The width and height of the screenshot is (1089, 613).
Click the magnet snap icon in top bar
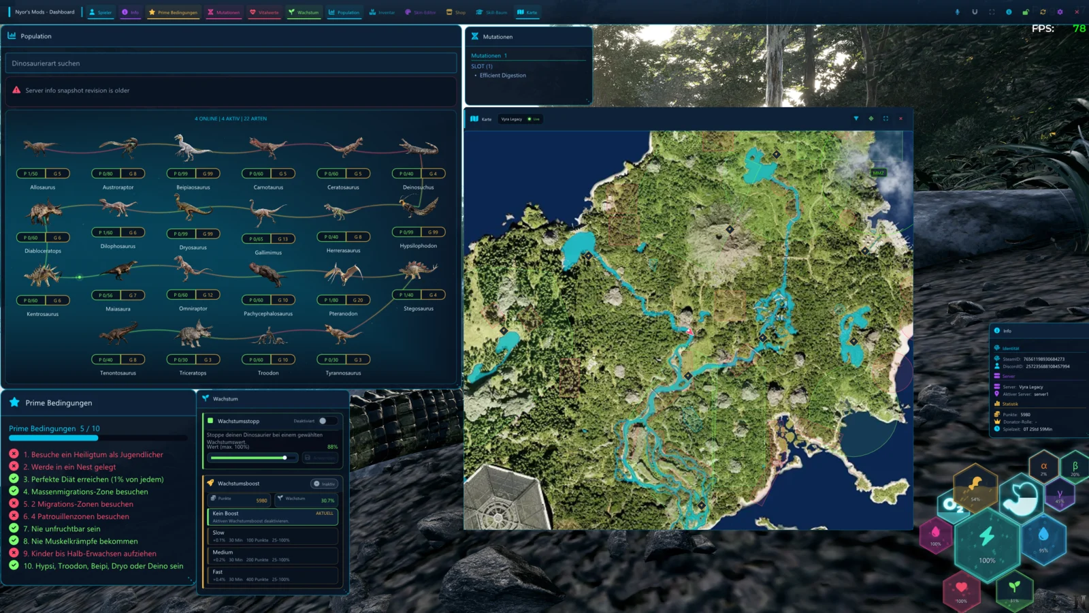click(x=975, y=12)
